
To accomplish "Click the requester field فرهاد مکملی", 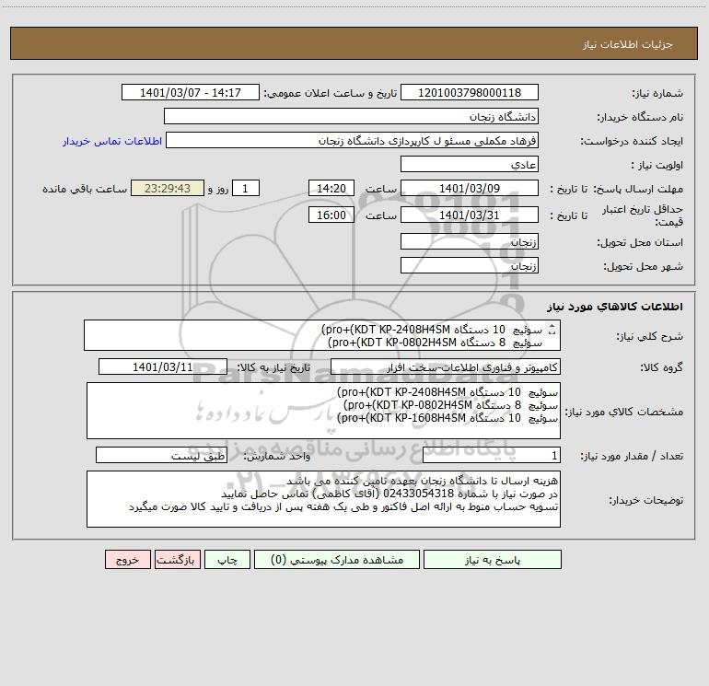I will 352,140.
